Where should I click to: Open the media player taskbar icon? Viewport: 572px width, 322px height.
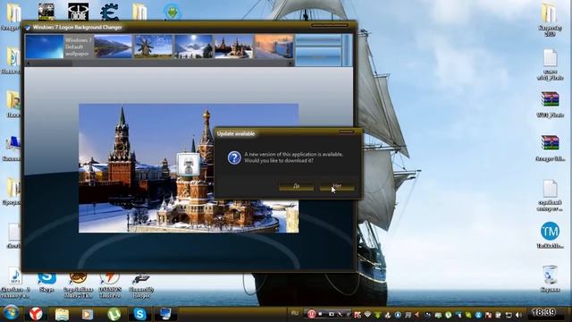[88, 314]
